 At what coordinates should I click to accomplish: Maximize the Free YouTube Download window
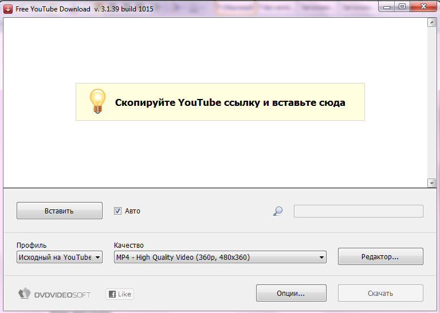pyautogui.click(x=402, y=7)
